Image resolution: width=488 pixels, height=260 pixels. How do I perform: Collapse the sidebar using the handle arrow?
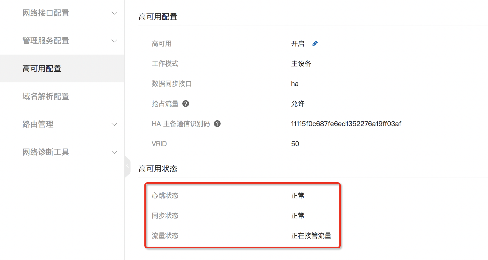tap(127, 166)
